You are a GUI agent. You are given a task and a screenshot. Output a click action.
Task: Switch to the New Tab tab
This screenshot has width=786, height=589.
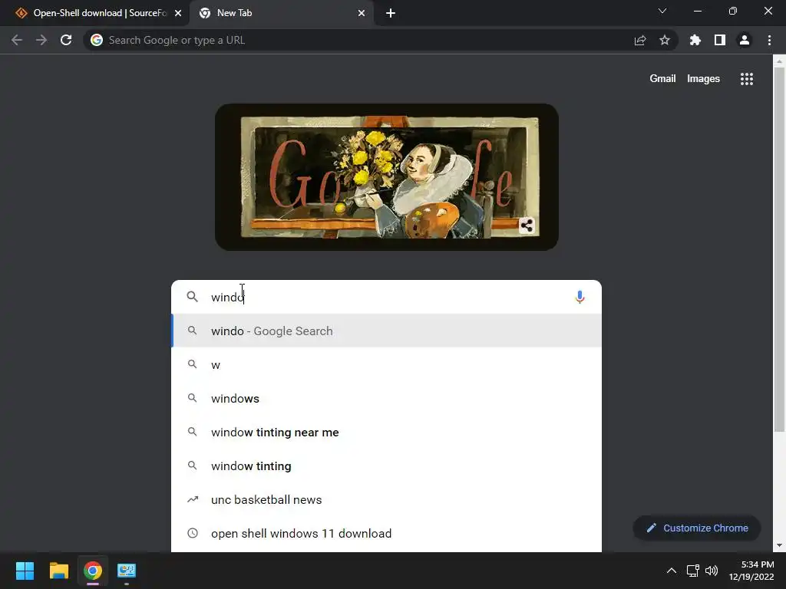click(x=282, y=13)
